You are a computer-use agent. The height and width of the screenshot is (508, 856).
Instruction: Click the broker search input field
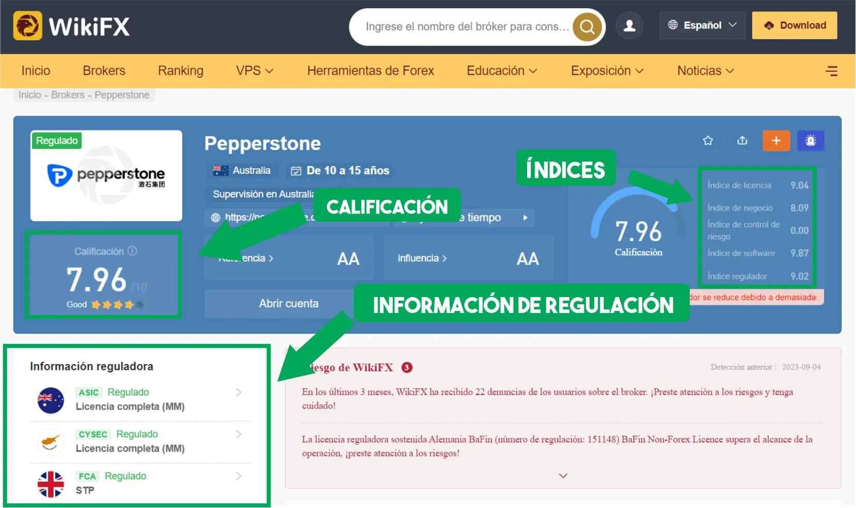[x=467, y=26]
